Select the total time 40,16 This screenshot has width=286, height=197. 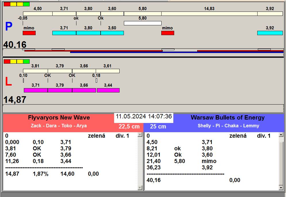(15, 45)
